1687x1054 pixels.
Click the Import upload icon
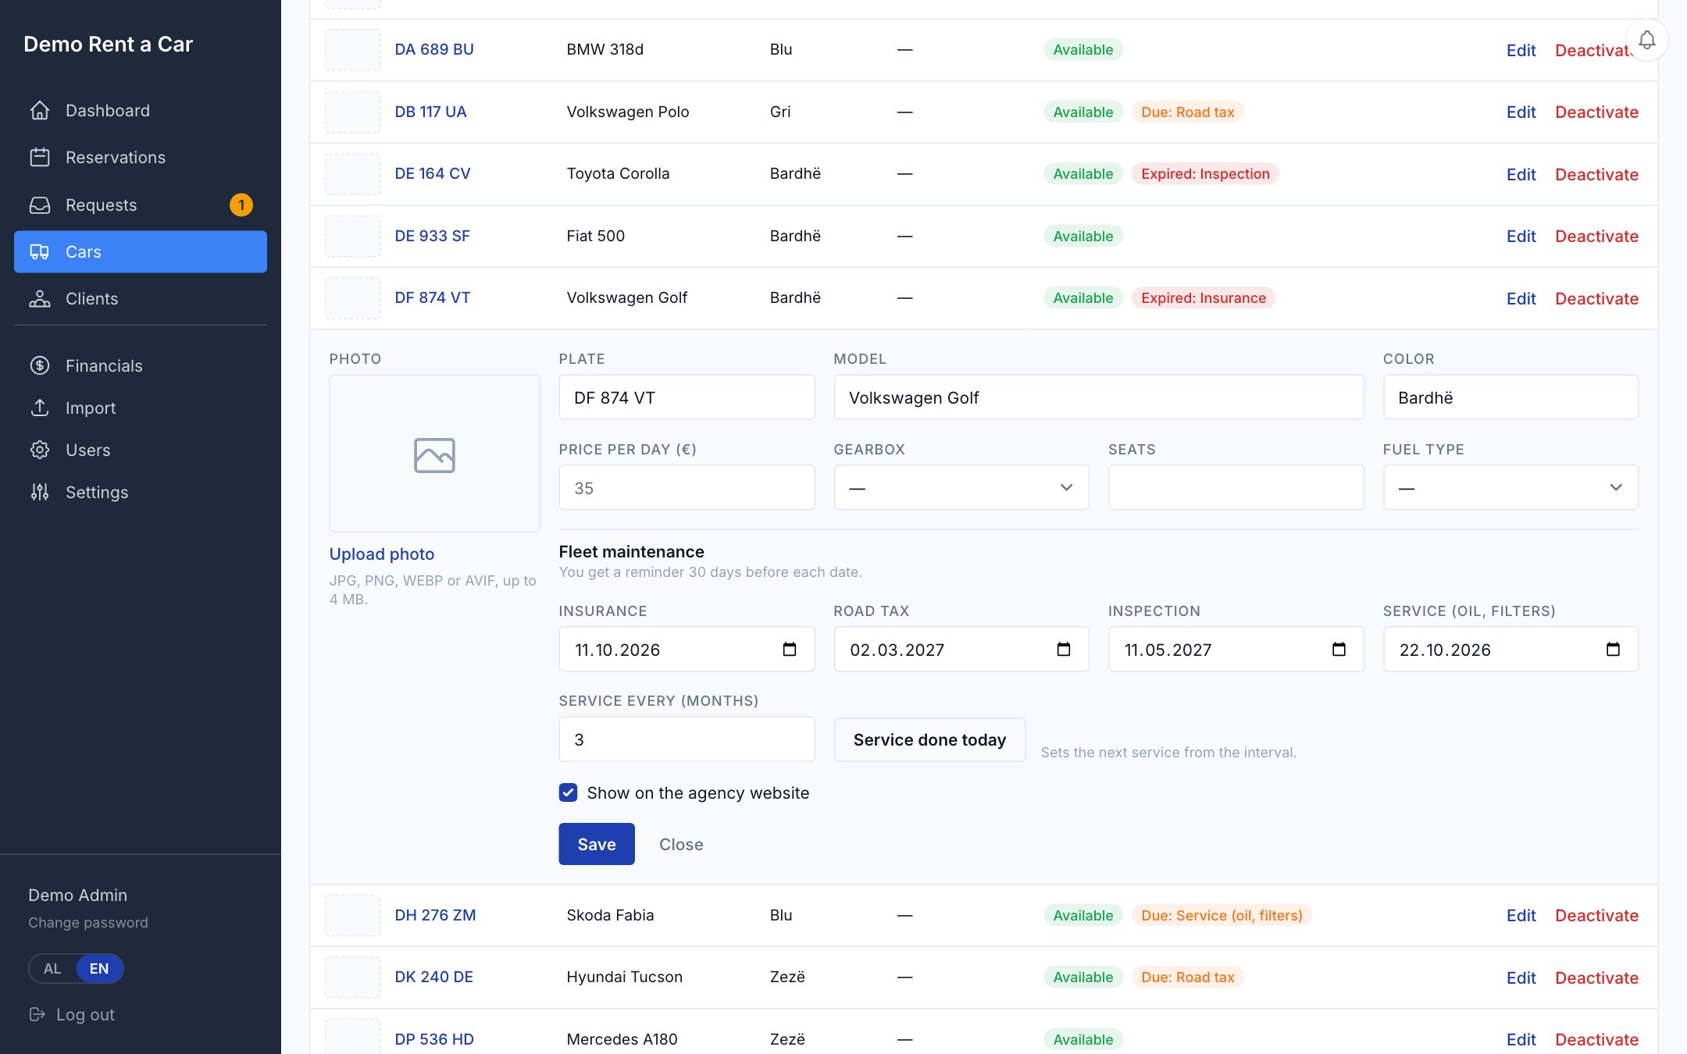(x=40, y=408)
